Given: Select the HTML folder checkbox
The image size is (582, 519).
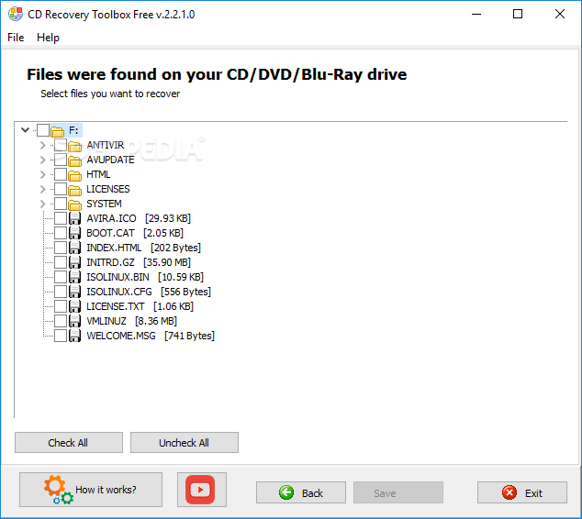Looking at the screenshot, I should coord(61,174).
